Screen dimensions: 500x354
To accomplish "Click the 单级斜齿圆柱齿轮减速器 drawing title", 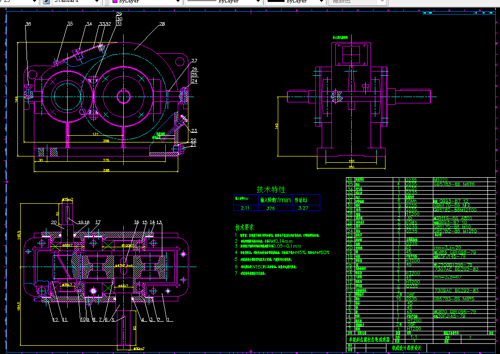I will (x=369, y=340).
